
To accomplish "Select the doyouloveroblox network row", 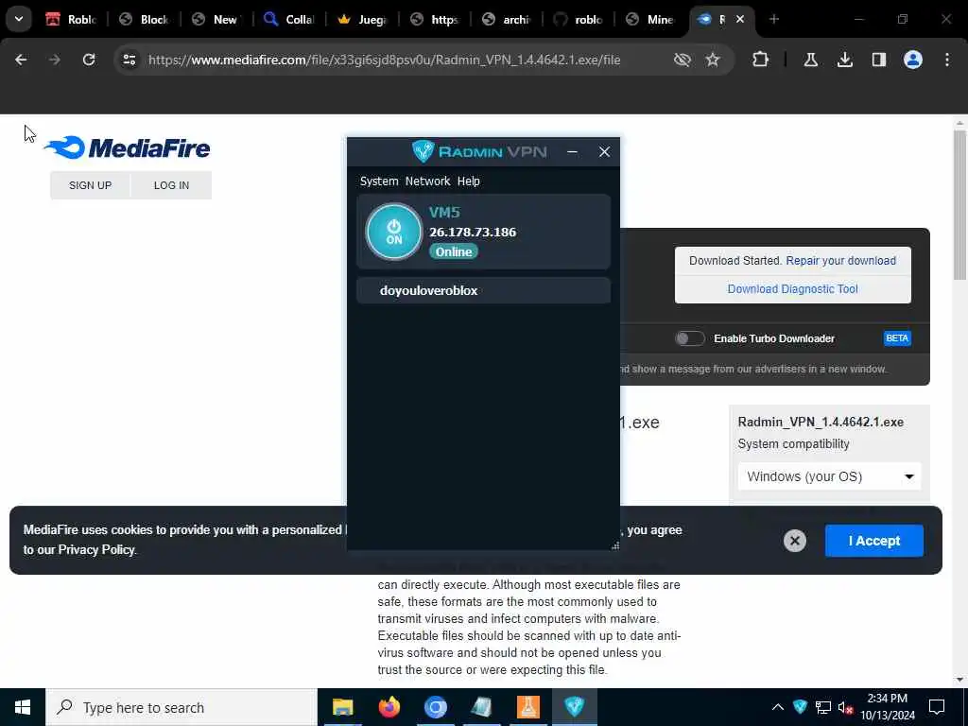I will coord(483,291).
